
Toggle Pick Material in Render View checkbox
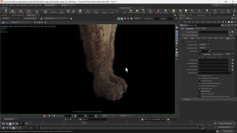[200, 78]
